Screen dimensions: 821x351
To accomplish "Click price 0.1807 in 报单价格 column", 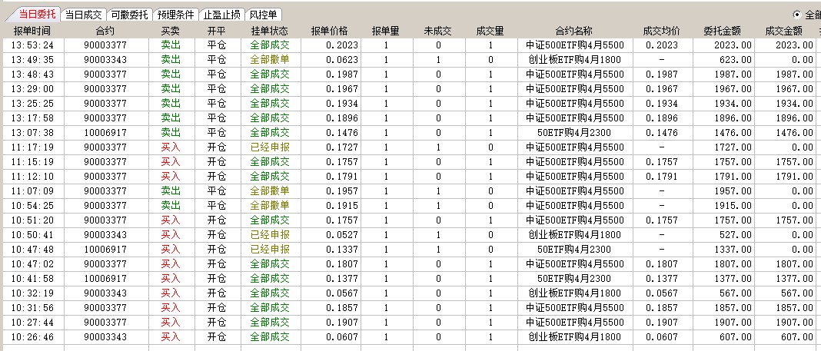I will [342, 264].
